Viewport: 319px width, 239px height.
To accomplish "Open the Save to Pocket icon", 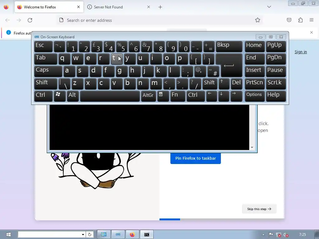I will (289, 20).
